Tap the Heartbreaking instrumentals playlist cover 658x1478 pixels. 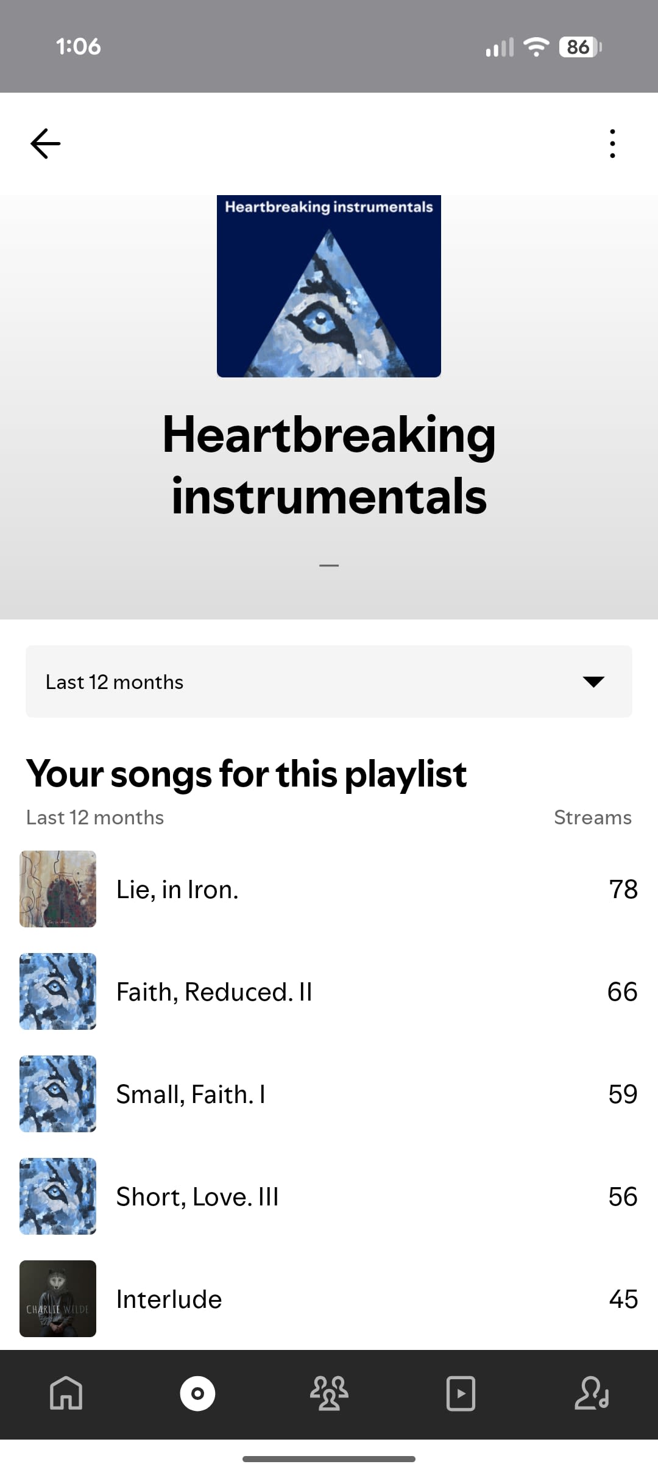[329, 286]
